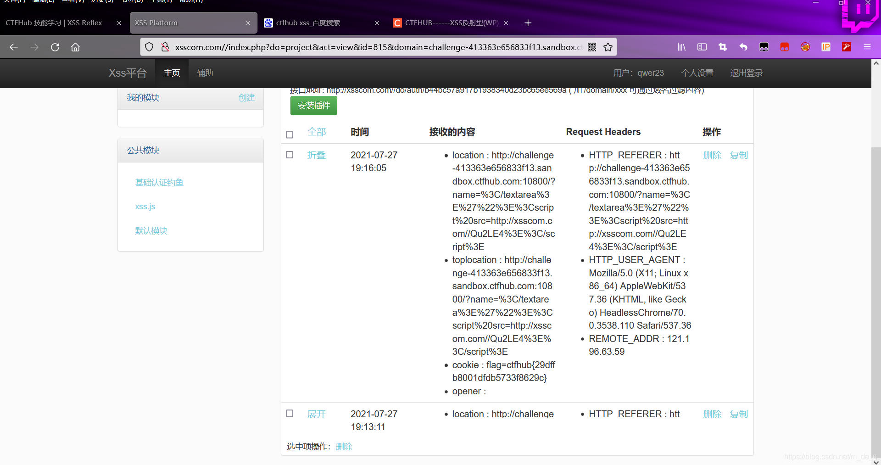Open the QR code icon in address bar

[592, 47]
